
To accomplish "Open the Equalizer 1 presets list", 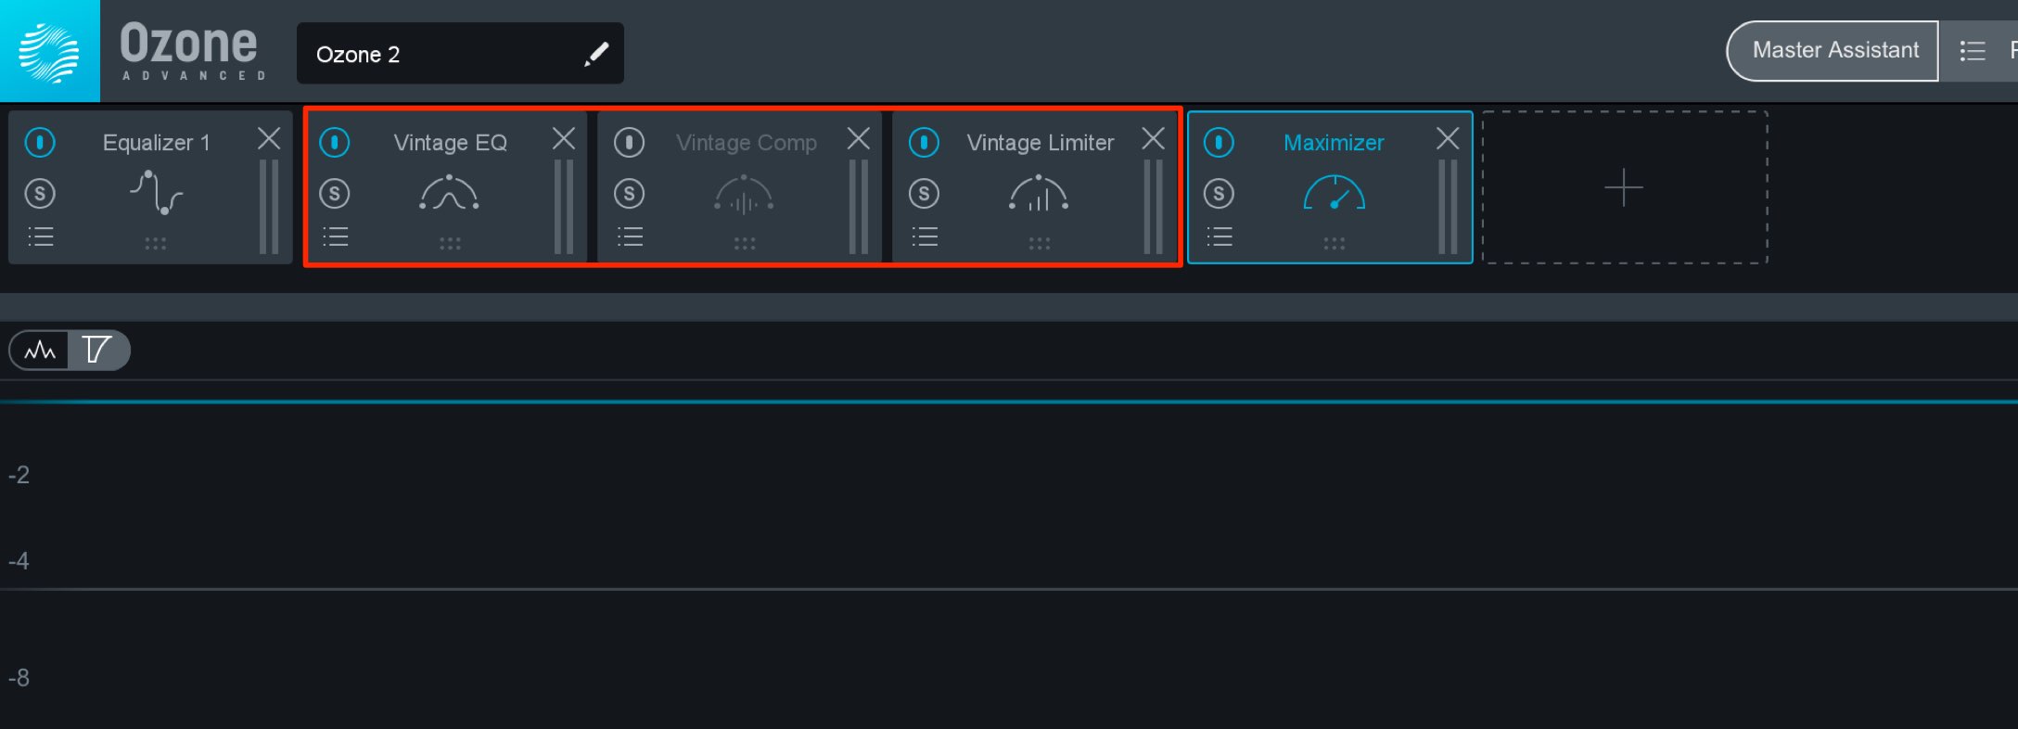I will click(41, 237).
